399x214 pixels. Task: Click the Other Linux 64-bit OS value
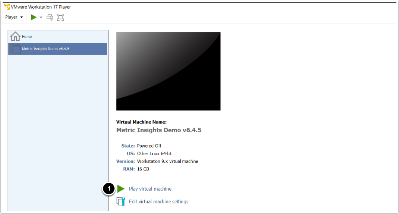tap(154, 153)
